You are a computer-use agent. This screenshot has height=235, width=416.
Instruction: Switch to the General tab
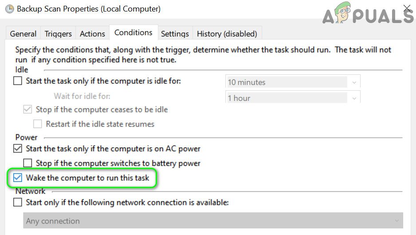[x=23, y=34]
